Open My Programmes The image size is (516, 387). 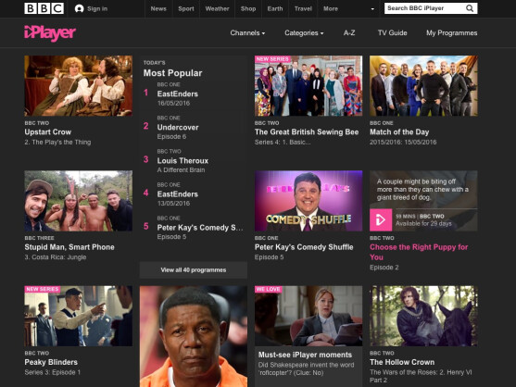(451, 33)
